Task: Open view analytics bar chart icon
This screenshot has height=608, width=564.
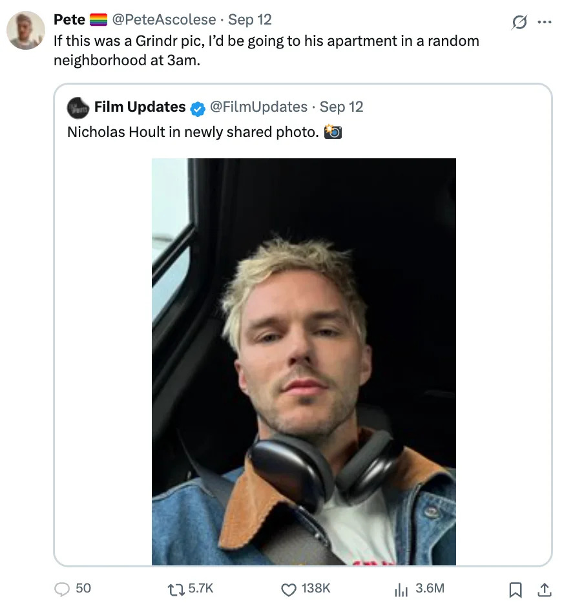Action: 401,588
